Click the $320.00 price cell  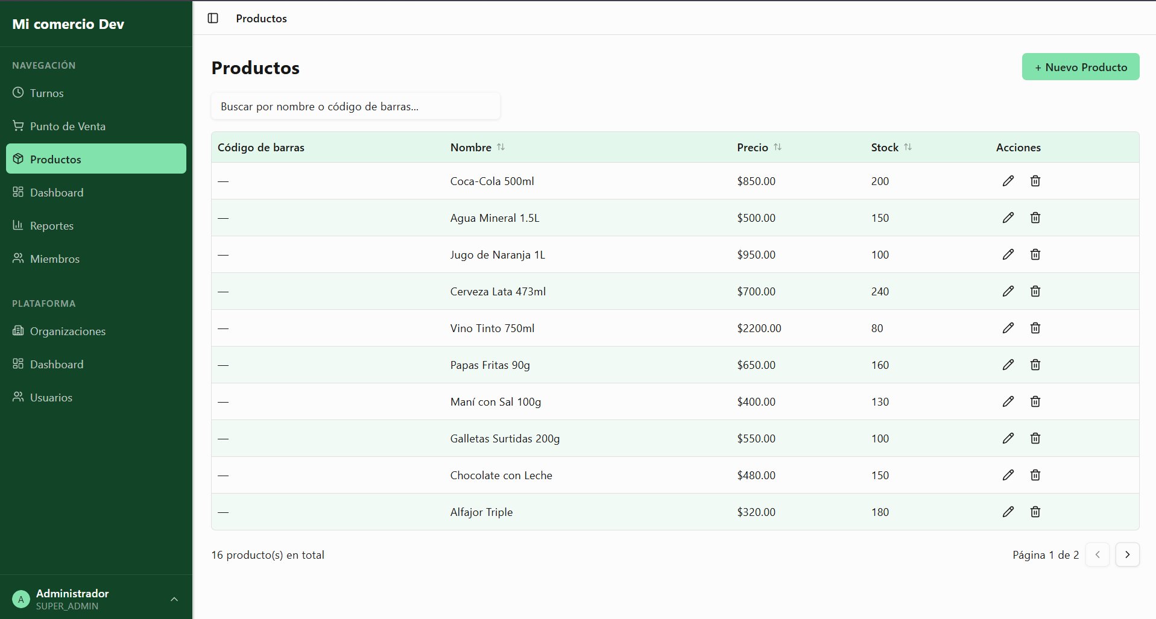point(756,512)
